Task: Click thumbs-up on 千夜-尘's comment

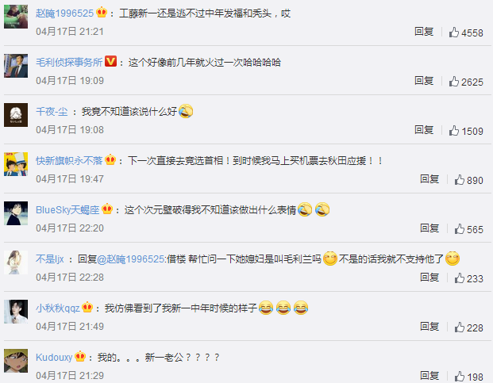Action: point(453,131)
